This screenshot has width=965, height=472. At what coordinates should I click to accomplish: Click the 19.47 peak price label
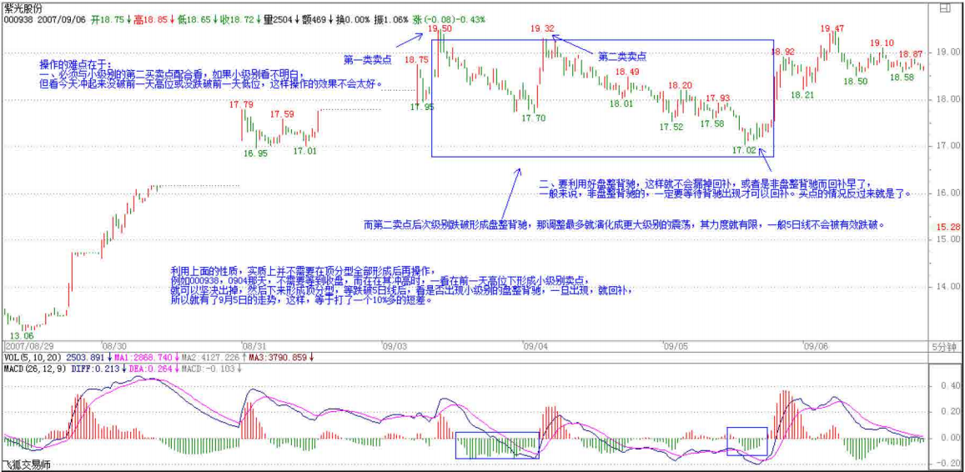click(832, 28)
